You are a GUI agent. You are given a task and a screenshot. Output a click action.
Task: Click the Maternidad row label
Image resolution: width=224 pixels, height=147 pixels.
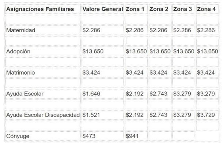coord(20,30)
